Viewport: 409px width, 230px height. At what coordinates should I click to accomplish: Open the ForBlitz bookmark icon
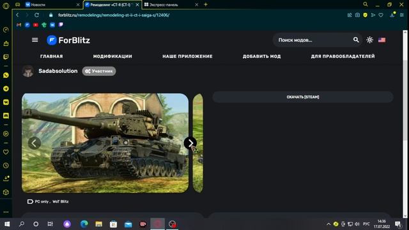tap(27, 25)
